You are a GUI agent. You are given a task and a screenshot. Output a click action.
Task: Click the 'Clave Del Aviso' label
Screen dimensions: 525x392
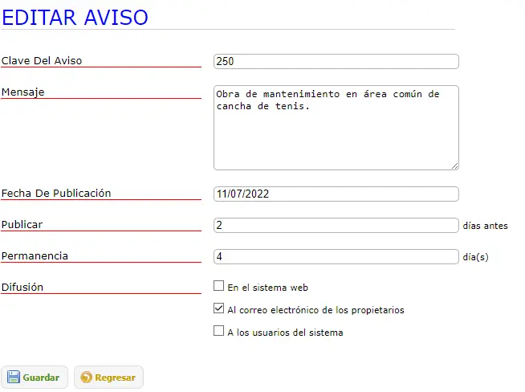[x=42, y=60]
